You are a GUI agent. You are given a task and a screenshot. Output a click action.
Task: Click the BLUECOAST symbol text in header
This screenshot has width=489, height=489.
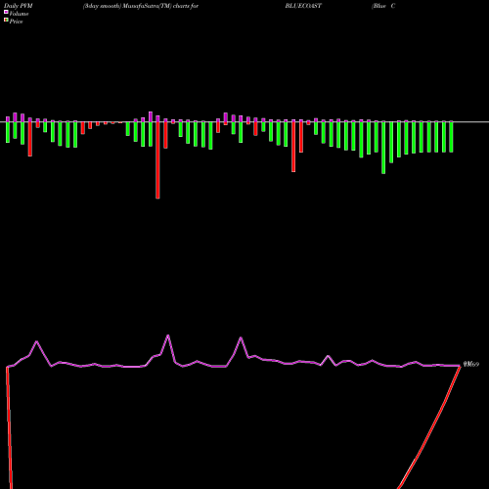[303, 6]
